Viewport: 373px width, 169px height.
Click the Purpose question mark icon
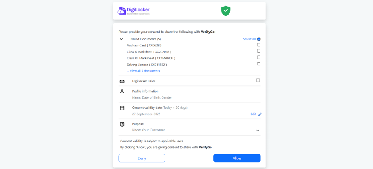tap(122, 124)
